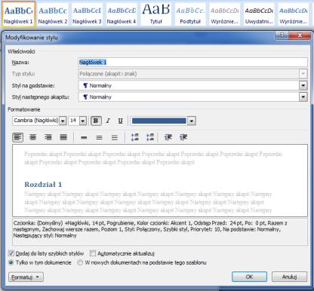Expand the font size 14 dropdown

click(83, 121)
